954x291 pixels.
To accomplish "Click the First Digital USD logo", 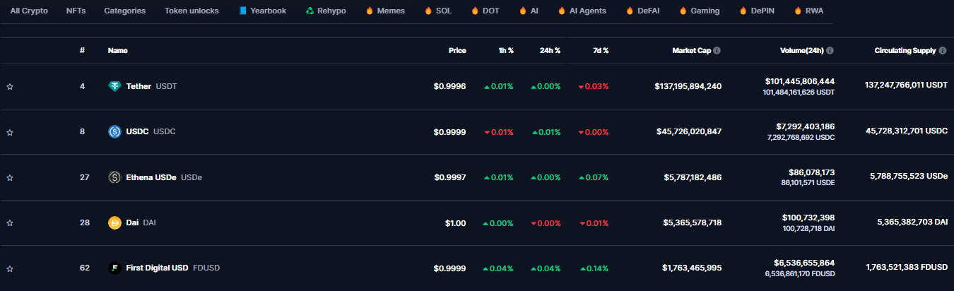I will coord(114,268).
